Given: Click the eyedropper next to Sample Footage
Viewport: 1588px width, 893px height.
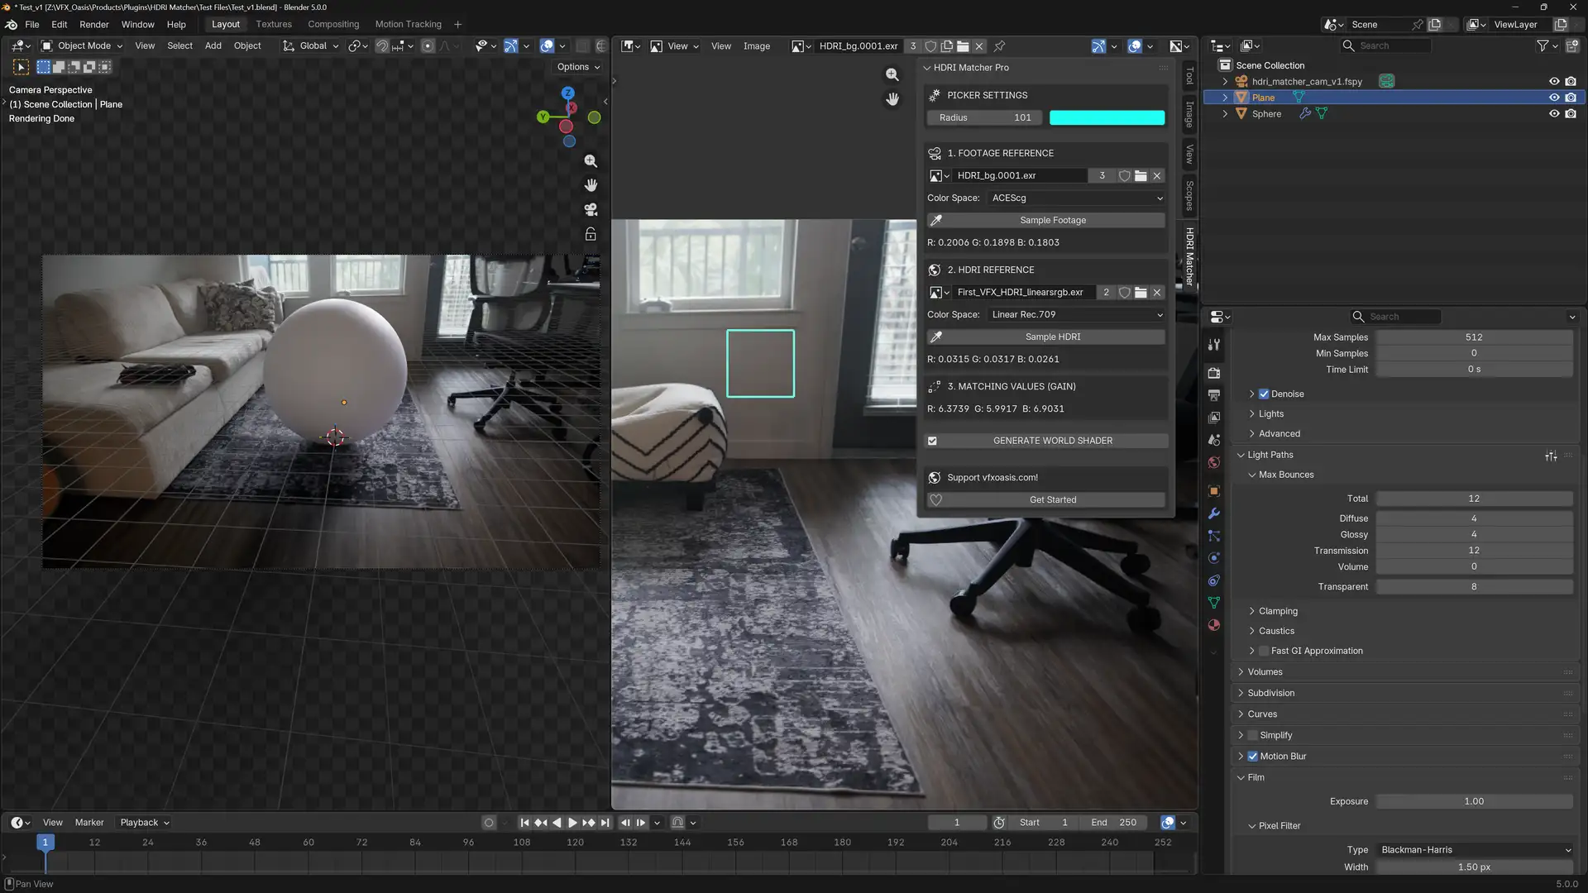Looking at the screenshot, I should click(936, 221).
